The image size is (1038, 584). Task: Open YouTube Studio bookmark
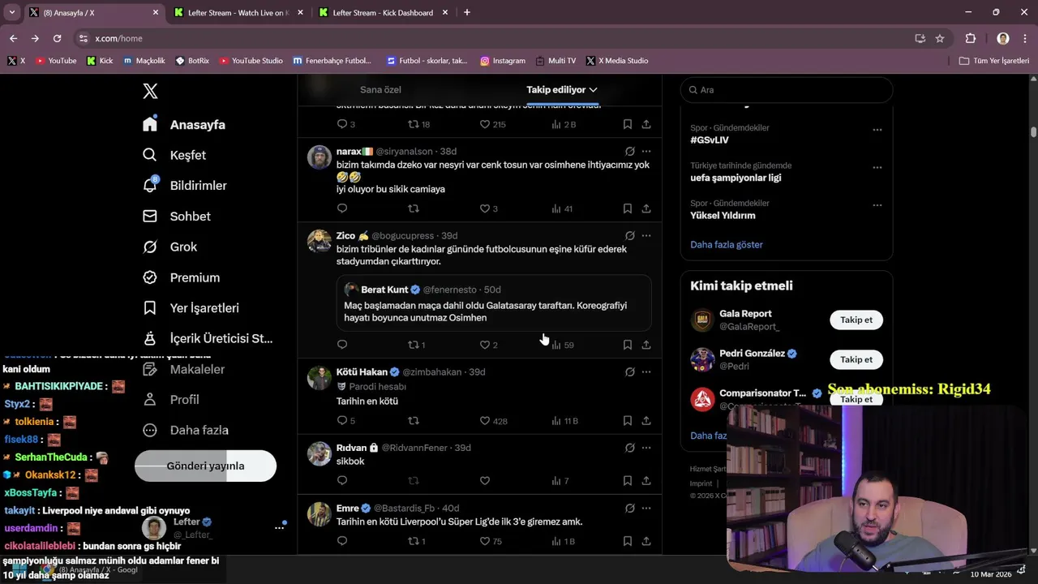pos(251,61)
